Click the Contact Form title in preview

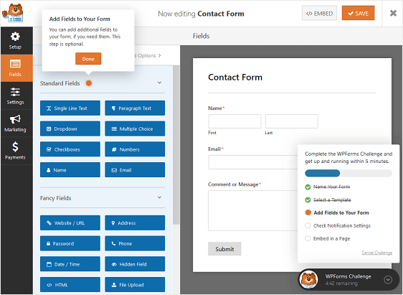[235, 77]
